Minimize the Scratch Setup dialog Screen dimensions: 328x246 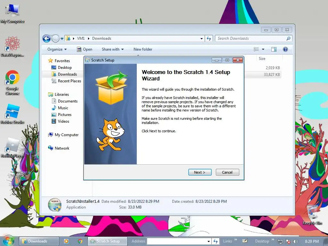[217, 60]
